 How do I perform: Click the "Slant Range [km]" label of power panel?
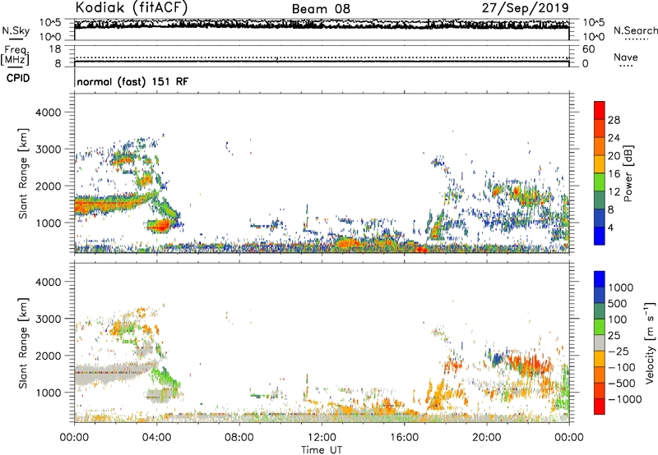coord(23,173)
